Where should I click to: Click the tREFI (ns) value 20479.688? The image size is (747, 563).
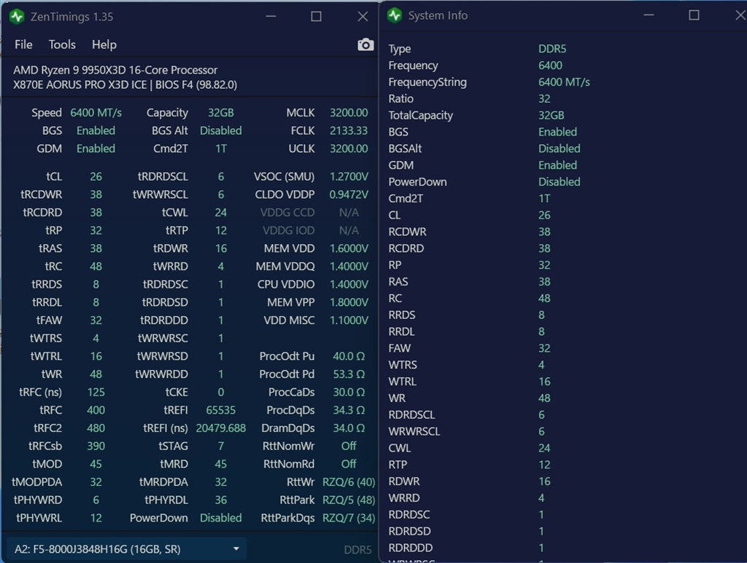point(220,428)
